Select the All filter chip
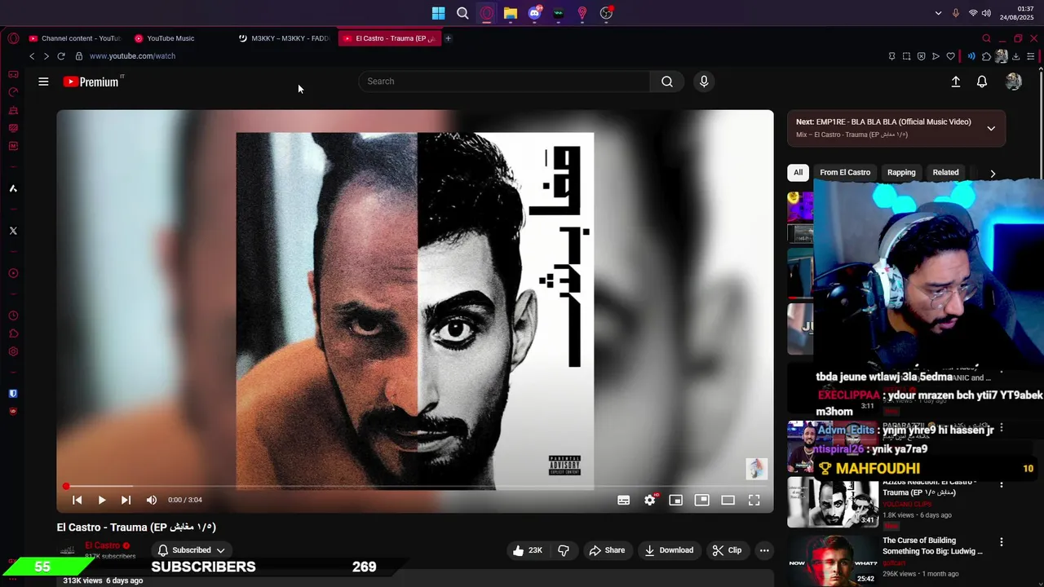1044x587 pixels. [798, 173]
